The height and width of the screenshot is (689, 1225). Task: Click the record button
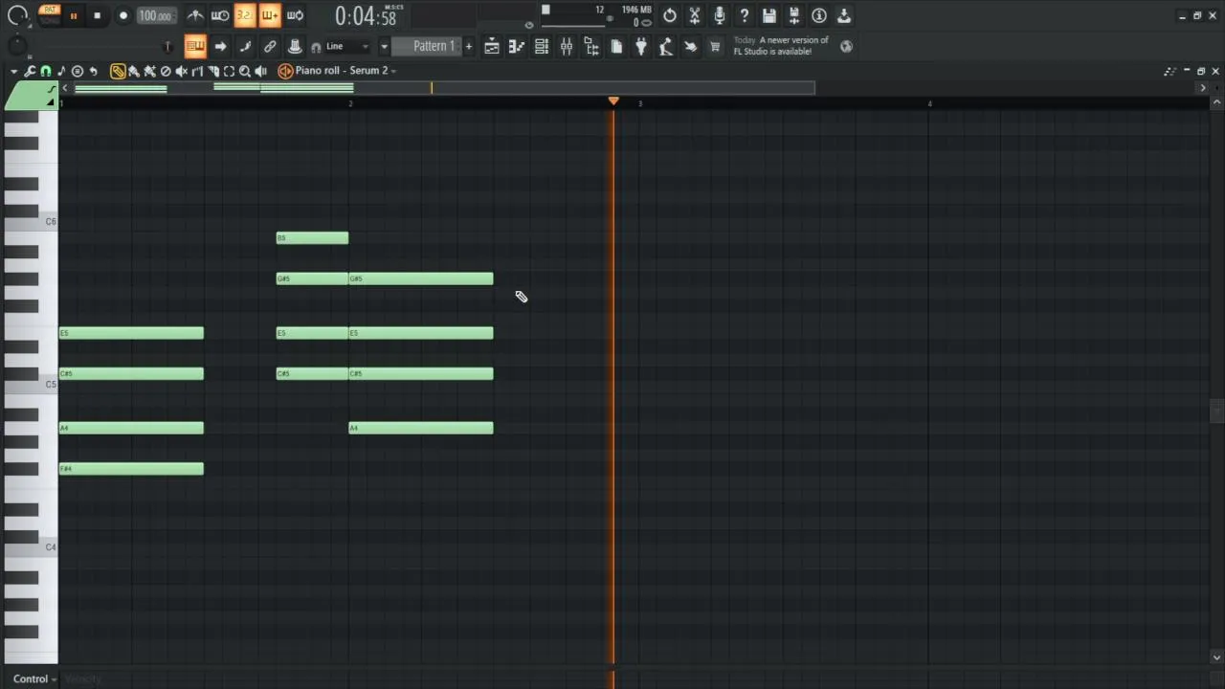click(122, 15)
